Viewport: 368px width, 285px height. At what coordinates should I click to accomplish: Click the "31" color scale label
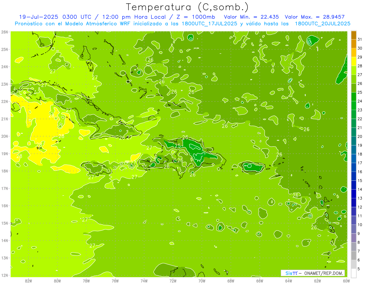click(360, 39)
